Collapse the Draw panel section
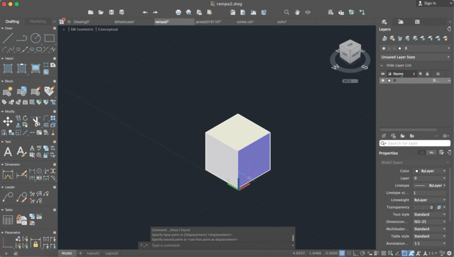The width and height of the screenshot is (454, 257). [x=2, y=28]
